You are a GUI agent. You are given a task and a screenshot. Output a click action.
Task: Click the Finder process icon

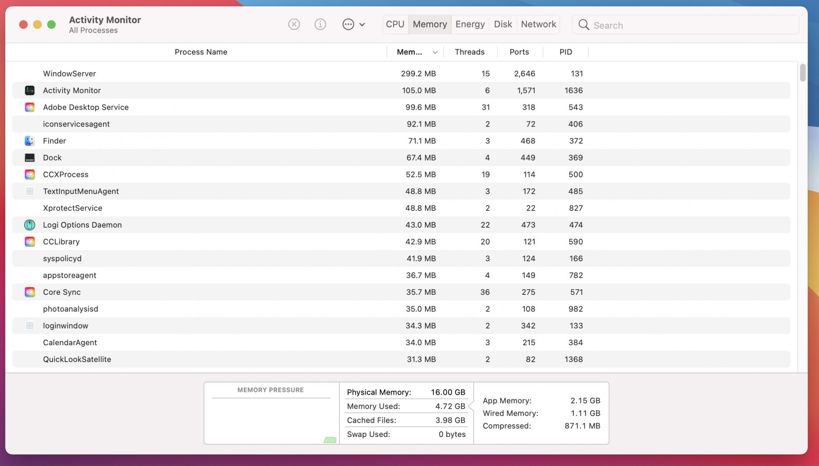(29, 141)
